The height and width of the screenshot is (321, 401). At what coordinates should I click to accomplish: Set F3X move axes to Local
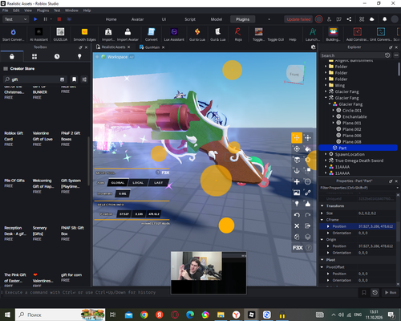click(x=138, y=183)
